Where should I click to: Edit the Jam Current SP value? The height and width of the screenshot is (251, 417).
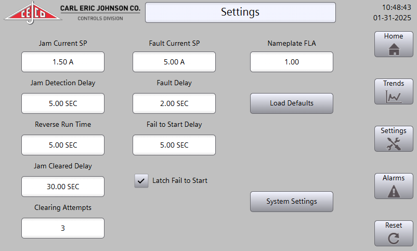[63, 62]
